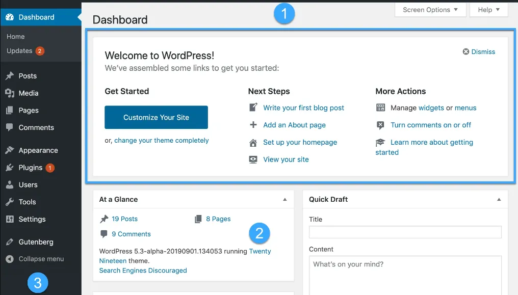Click the widgets link
518x295 pixels.
coord(431,108)
